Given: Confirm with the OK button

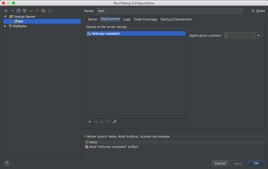Looking at the screenshot, I should click(256, 163).
